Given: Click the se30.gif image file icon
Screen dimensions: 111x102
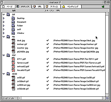Looking at the screenshot, I should (x=13, y=78).
